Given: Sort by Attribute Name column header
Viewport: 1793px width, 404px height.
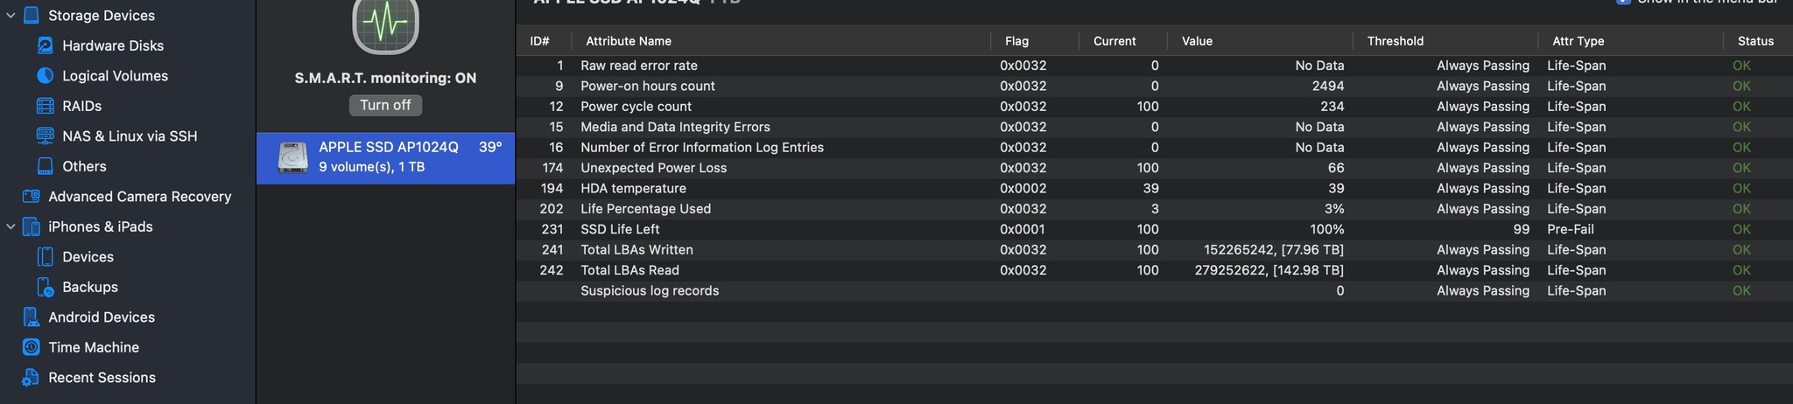Looking at the screenshot, I should 629,41.
